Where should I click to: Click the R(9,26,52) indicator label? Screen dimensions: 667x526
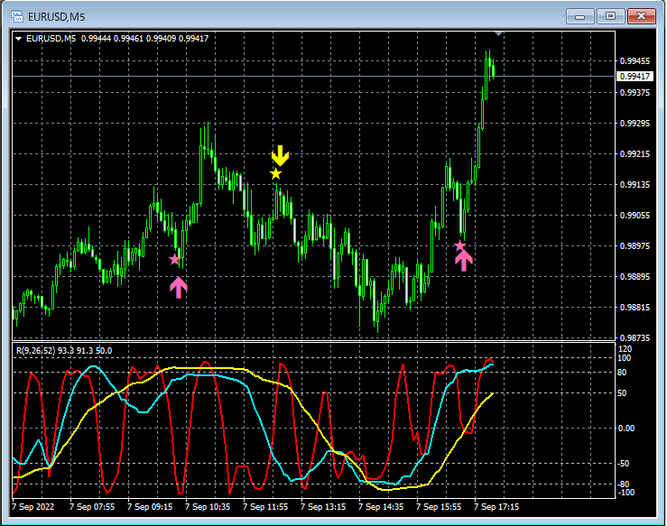coord(64,351)
